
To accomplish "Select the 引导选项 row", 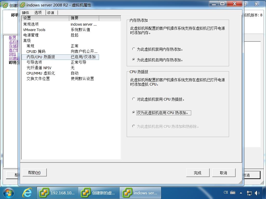I will [60, 62].
